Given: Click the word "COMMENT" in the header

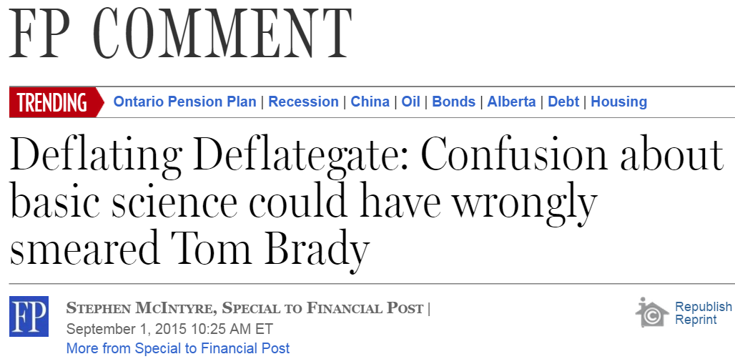Looking at the screenshot, I should tap(222, 34).
